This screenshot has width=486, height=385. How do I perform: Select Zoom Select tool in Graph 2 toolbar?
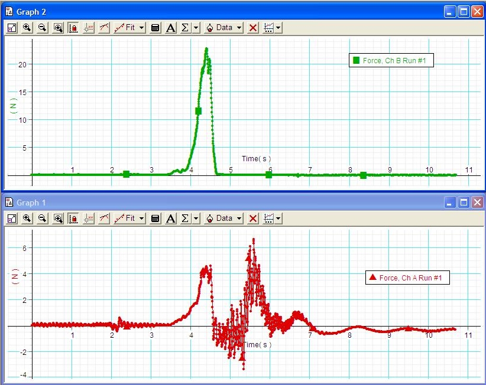tap(58, 28)
